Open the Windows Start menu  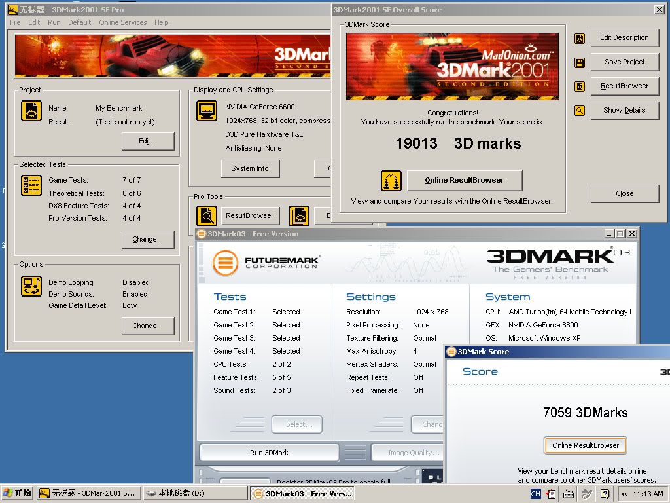18,494
